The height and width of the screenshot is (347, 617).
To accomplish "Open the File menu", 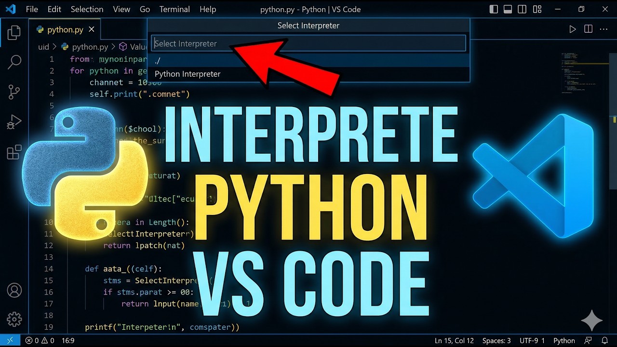I will (x=32, y=9).
